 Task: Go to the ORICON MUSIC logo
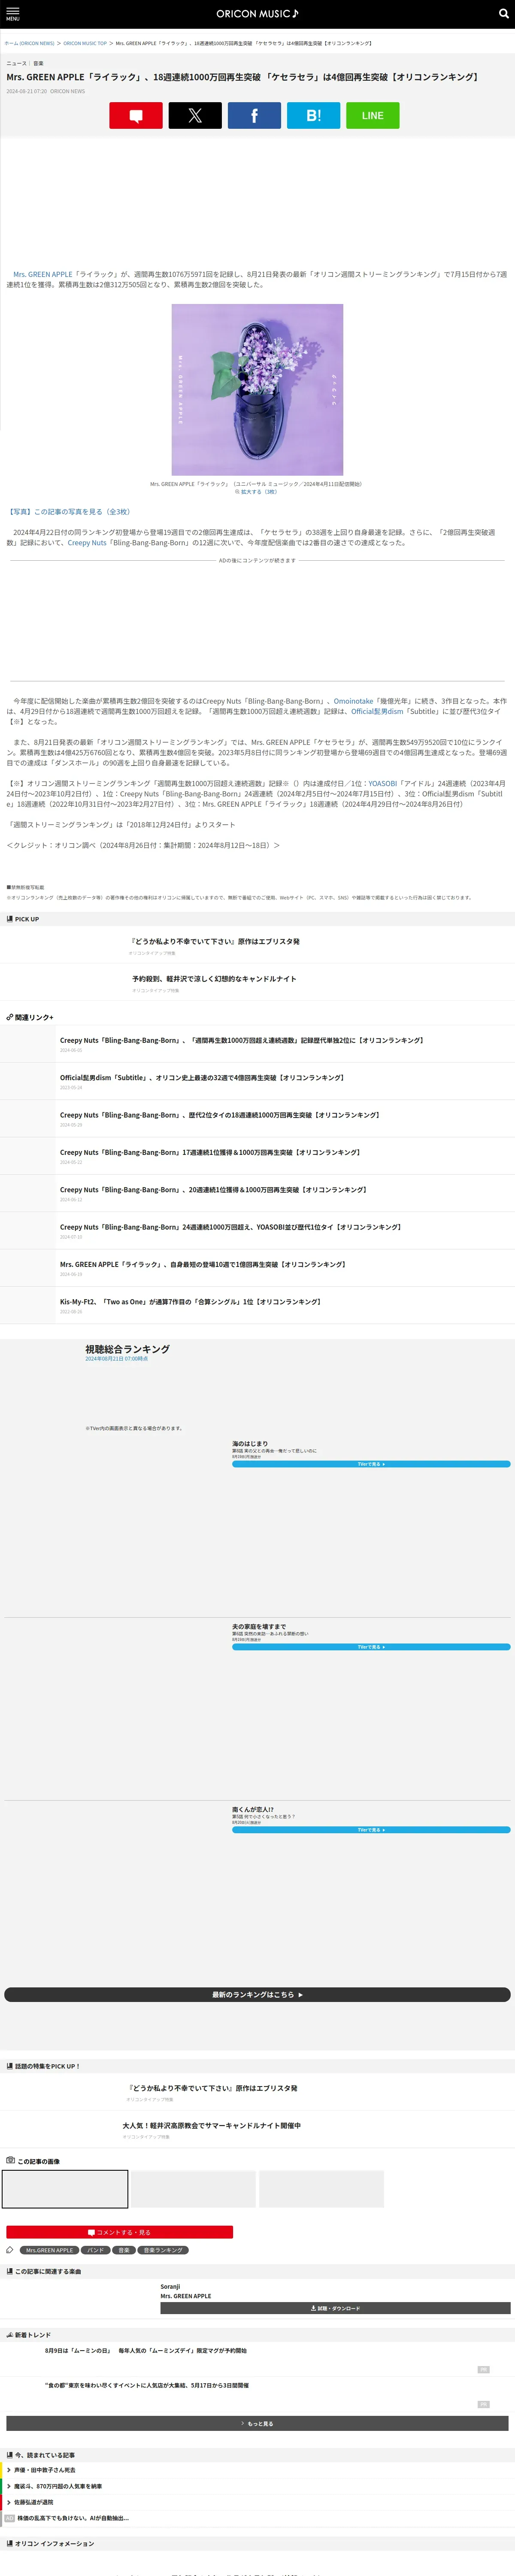pos(257,14)
